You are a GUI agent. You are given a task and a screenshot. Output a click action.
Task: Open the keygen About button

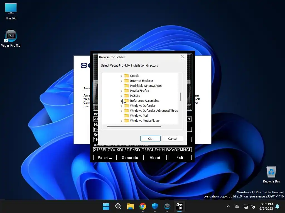point(155,158)
